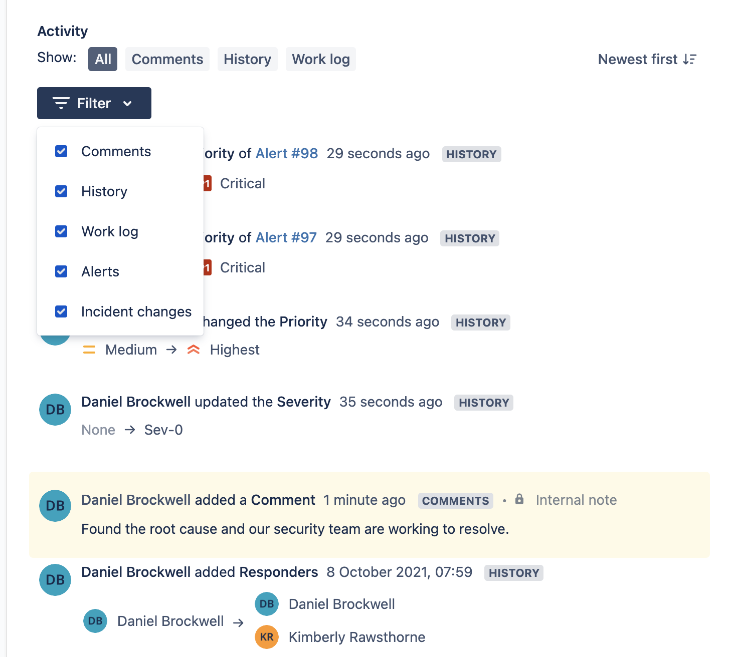Open the Alert #98 link
732x657 pixels.
pyautogui.click(x=287, y=153)
